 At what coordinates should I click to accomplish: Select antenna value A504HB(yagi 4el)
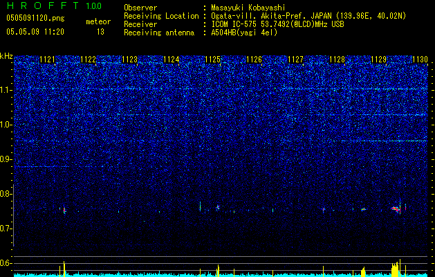pyautogui.click(x=244, y=33)
